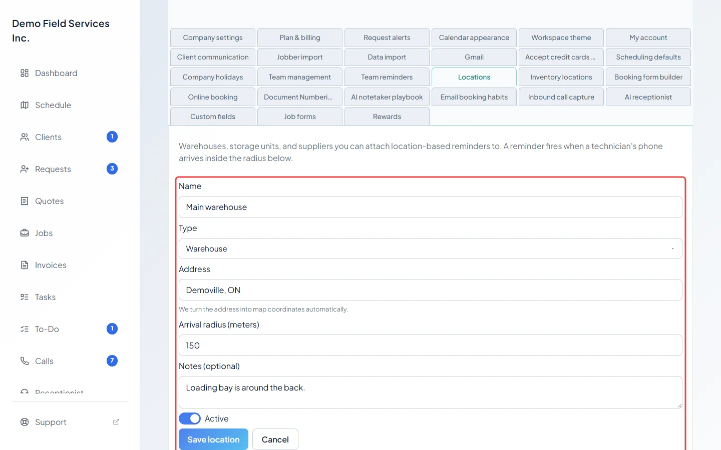The image size is (721, 450).
Task: Switch to the Online booking tab
Action: coord(213,97)
